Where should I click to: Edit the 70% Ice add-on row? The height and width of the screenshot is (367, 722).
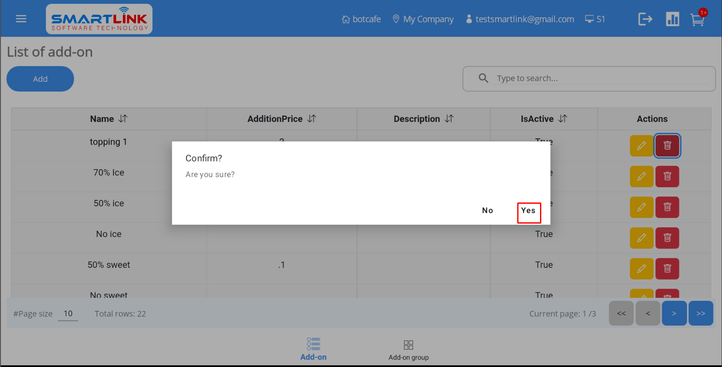click(641, 176)
